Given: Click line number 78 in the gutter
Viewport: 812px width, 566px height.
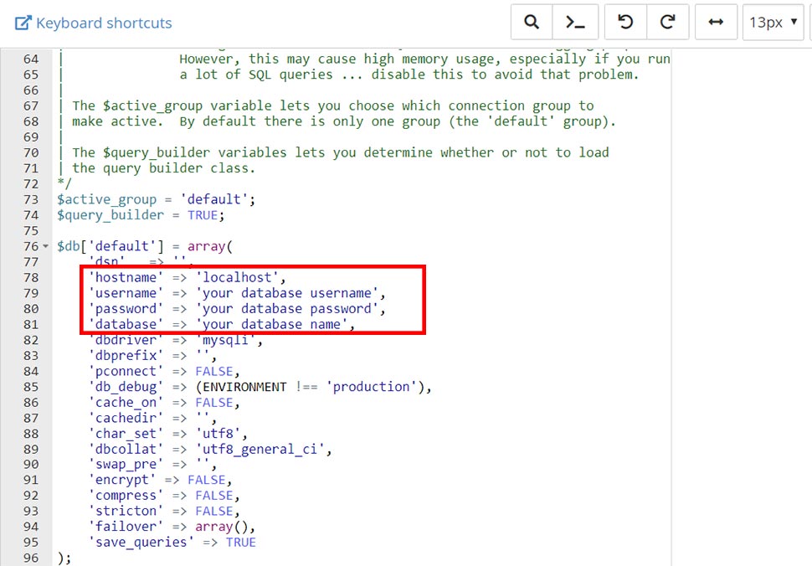Looking at the screenshot, I should tap(31, 278).
